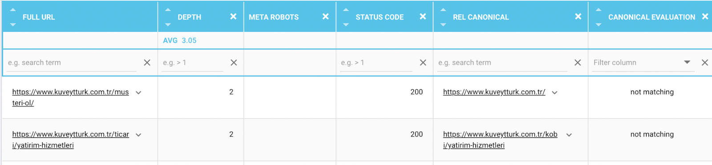Clear the Rel Canonical filter field
Screen dimensions: 712x165
[x=578, y=63]
